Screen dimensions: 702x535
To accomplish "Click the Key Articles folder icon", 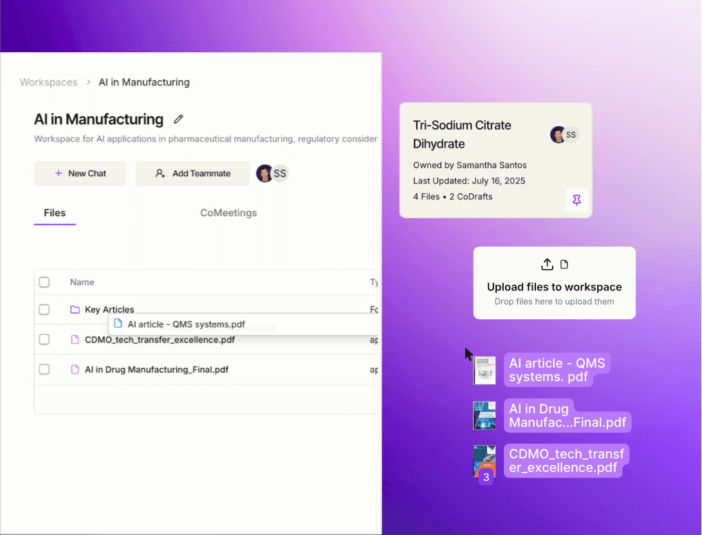I will (75, 310).
